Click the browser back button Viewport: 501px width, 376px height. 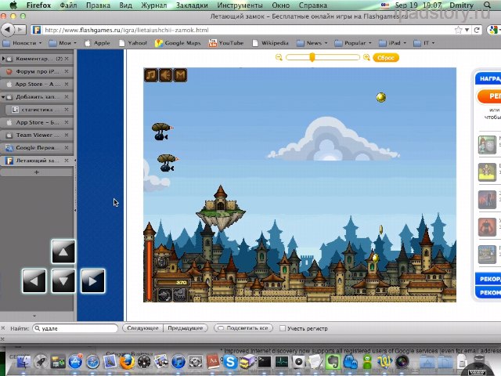[x=7, y=30]
